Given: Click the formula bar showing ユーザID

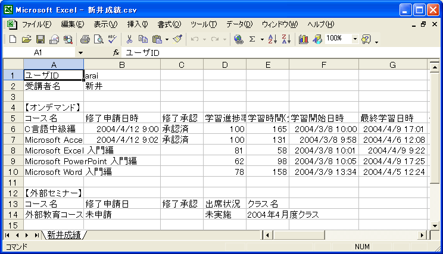Looking at the screenshot, I should [x=280, y=53].
